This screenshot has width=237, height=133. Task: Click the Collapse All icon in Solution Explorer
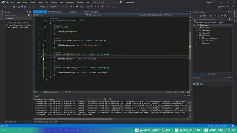pyautogui.click(x=222, y=16)
